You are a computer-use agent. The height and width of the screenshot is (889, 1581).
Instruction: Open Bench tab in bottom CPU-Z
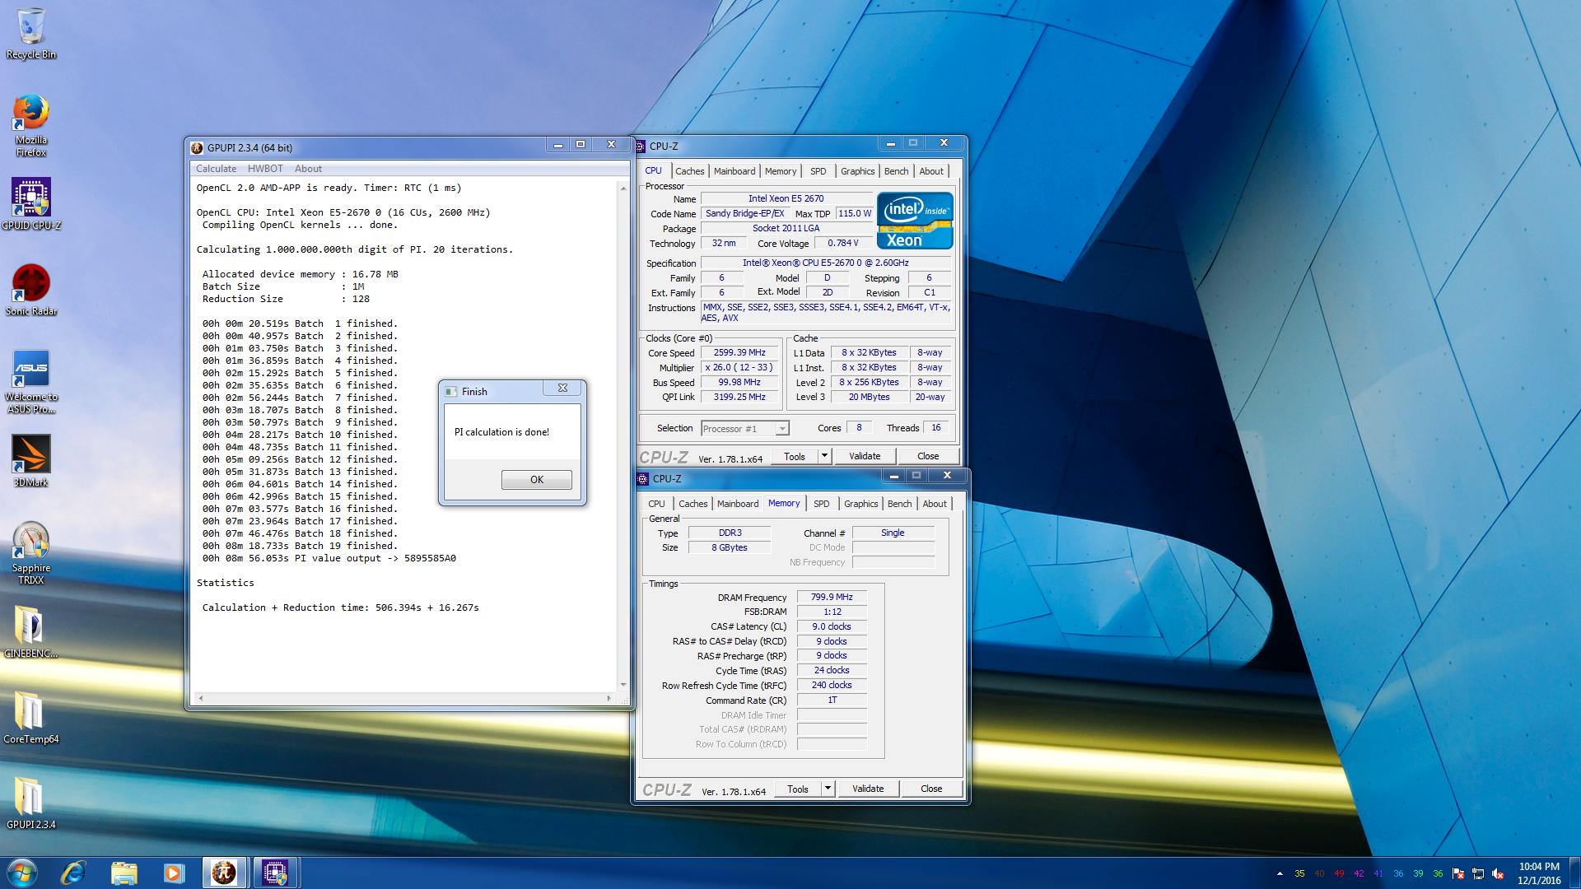899,504
